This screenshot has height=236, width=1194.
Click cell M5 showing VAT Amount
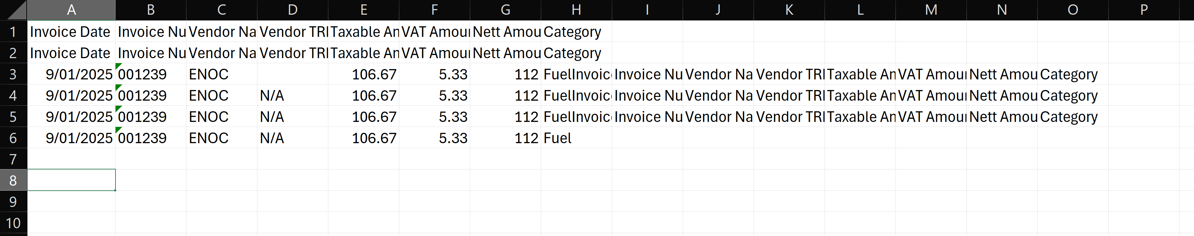click(931, 116)
